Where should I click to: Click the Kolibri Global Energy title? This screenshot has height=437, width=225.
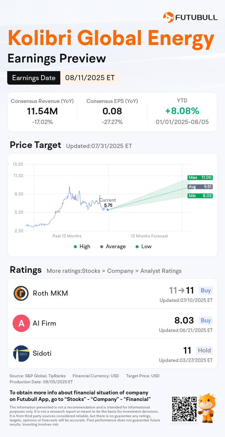tap(111, 39)
